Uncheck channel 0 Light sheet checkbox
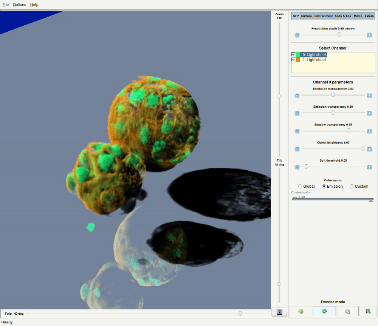Image resolution: width=378 pixels, height=326 pixels. coord(293,55)
